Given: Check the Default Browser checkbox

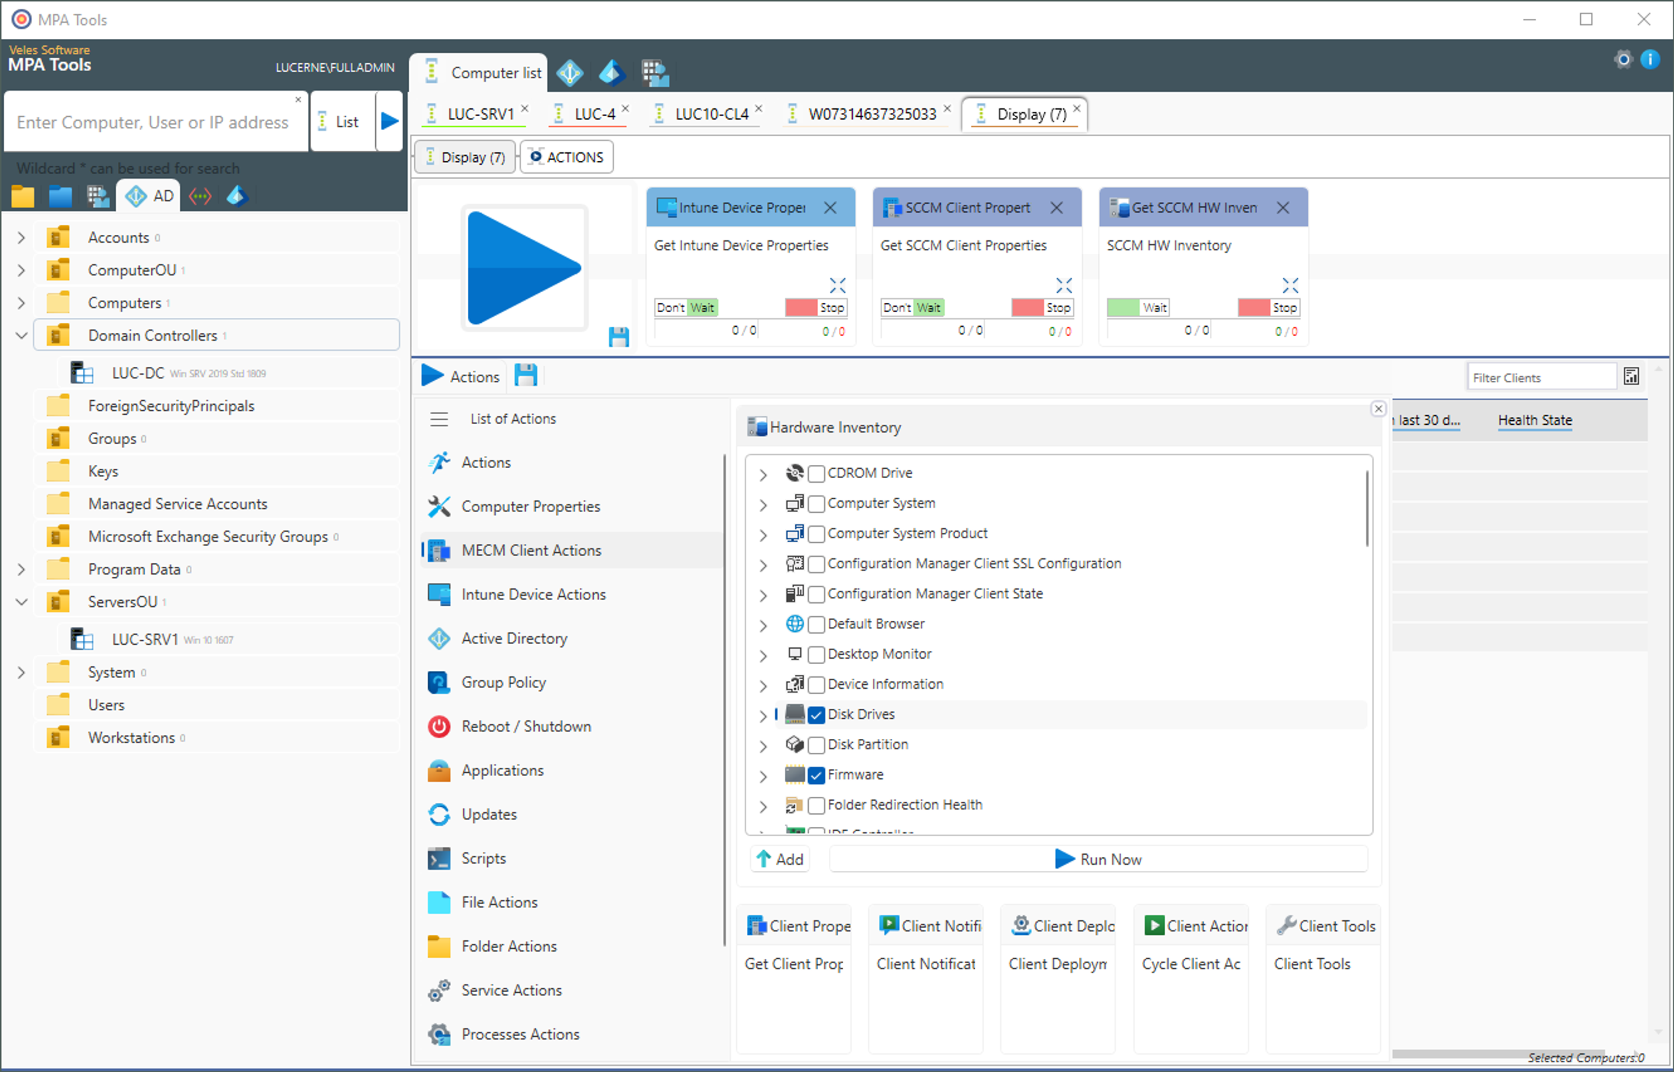Looking at the screenshot, I should pyautogui.click(x=817, y=624).
